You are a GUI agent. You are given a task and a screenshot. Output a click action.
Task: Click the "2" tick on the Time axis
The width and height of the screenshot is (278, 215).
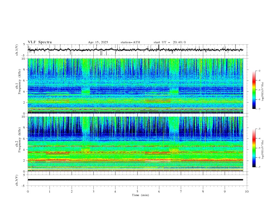tap(72, 191)
